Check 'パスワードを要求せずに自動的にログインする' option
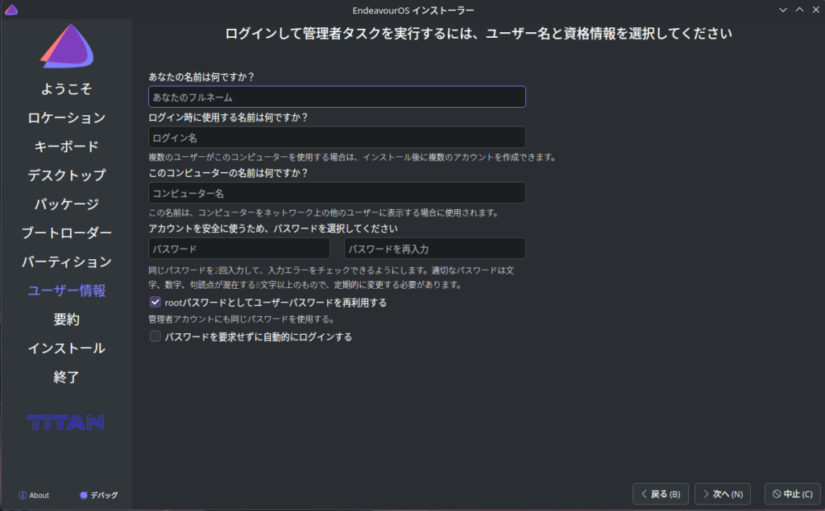 click(155, 337)
